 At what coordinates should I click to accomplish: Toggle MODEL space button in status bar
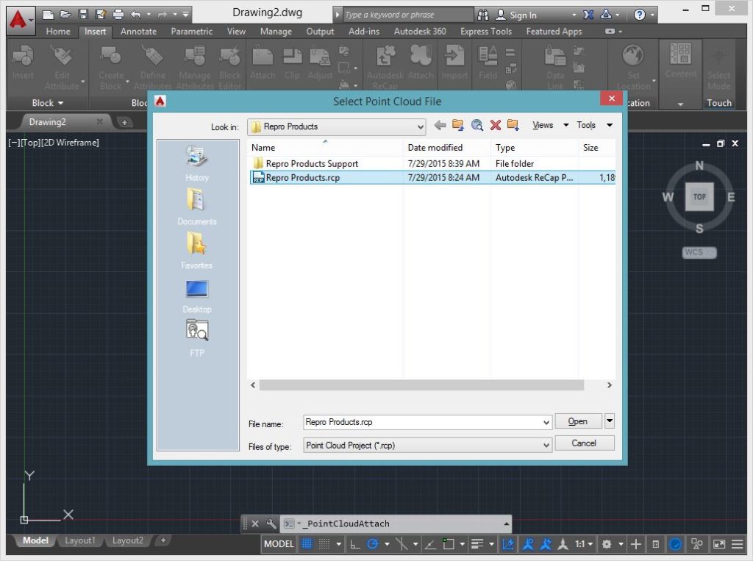click(x=279, y=544)
